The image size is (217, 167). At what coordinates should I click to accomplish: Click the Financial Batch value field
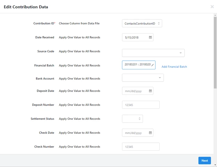[139, 65]
